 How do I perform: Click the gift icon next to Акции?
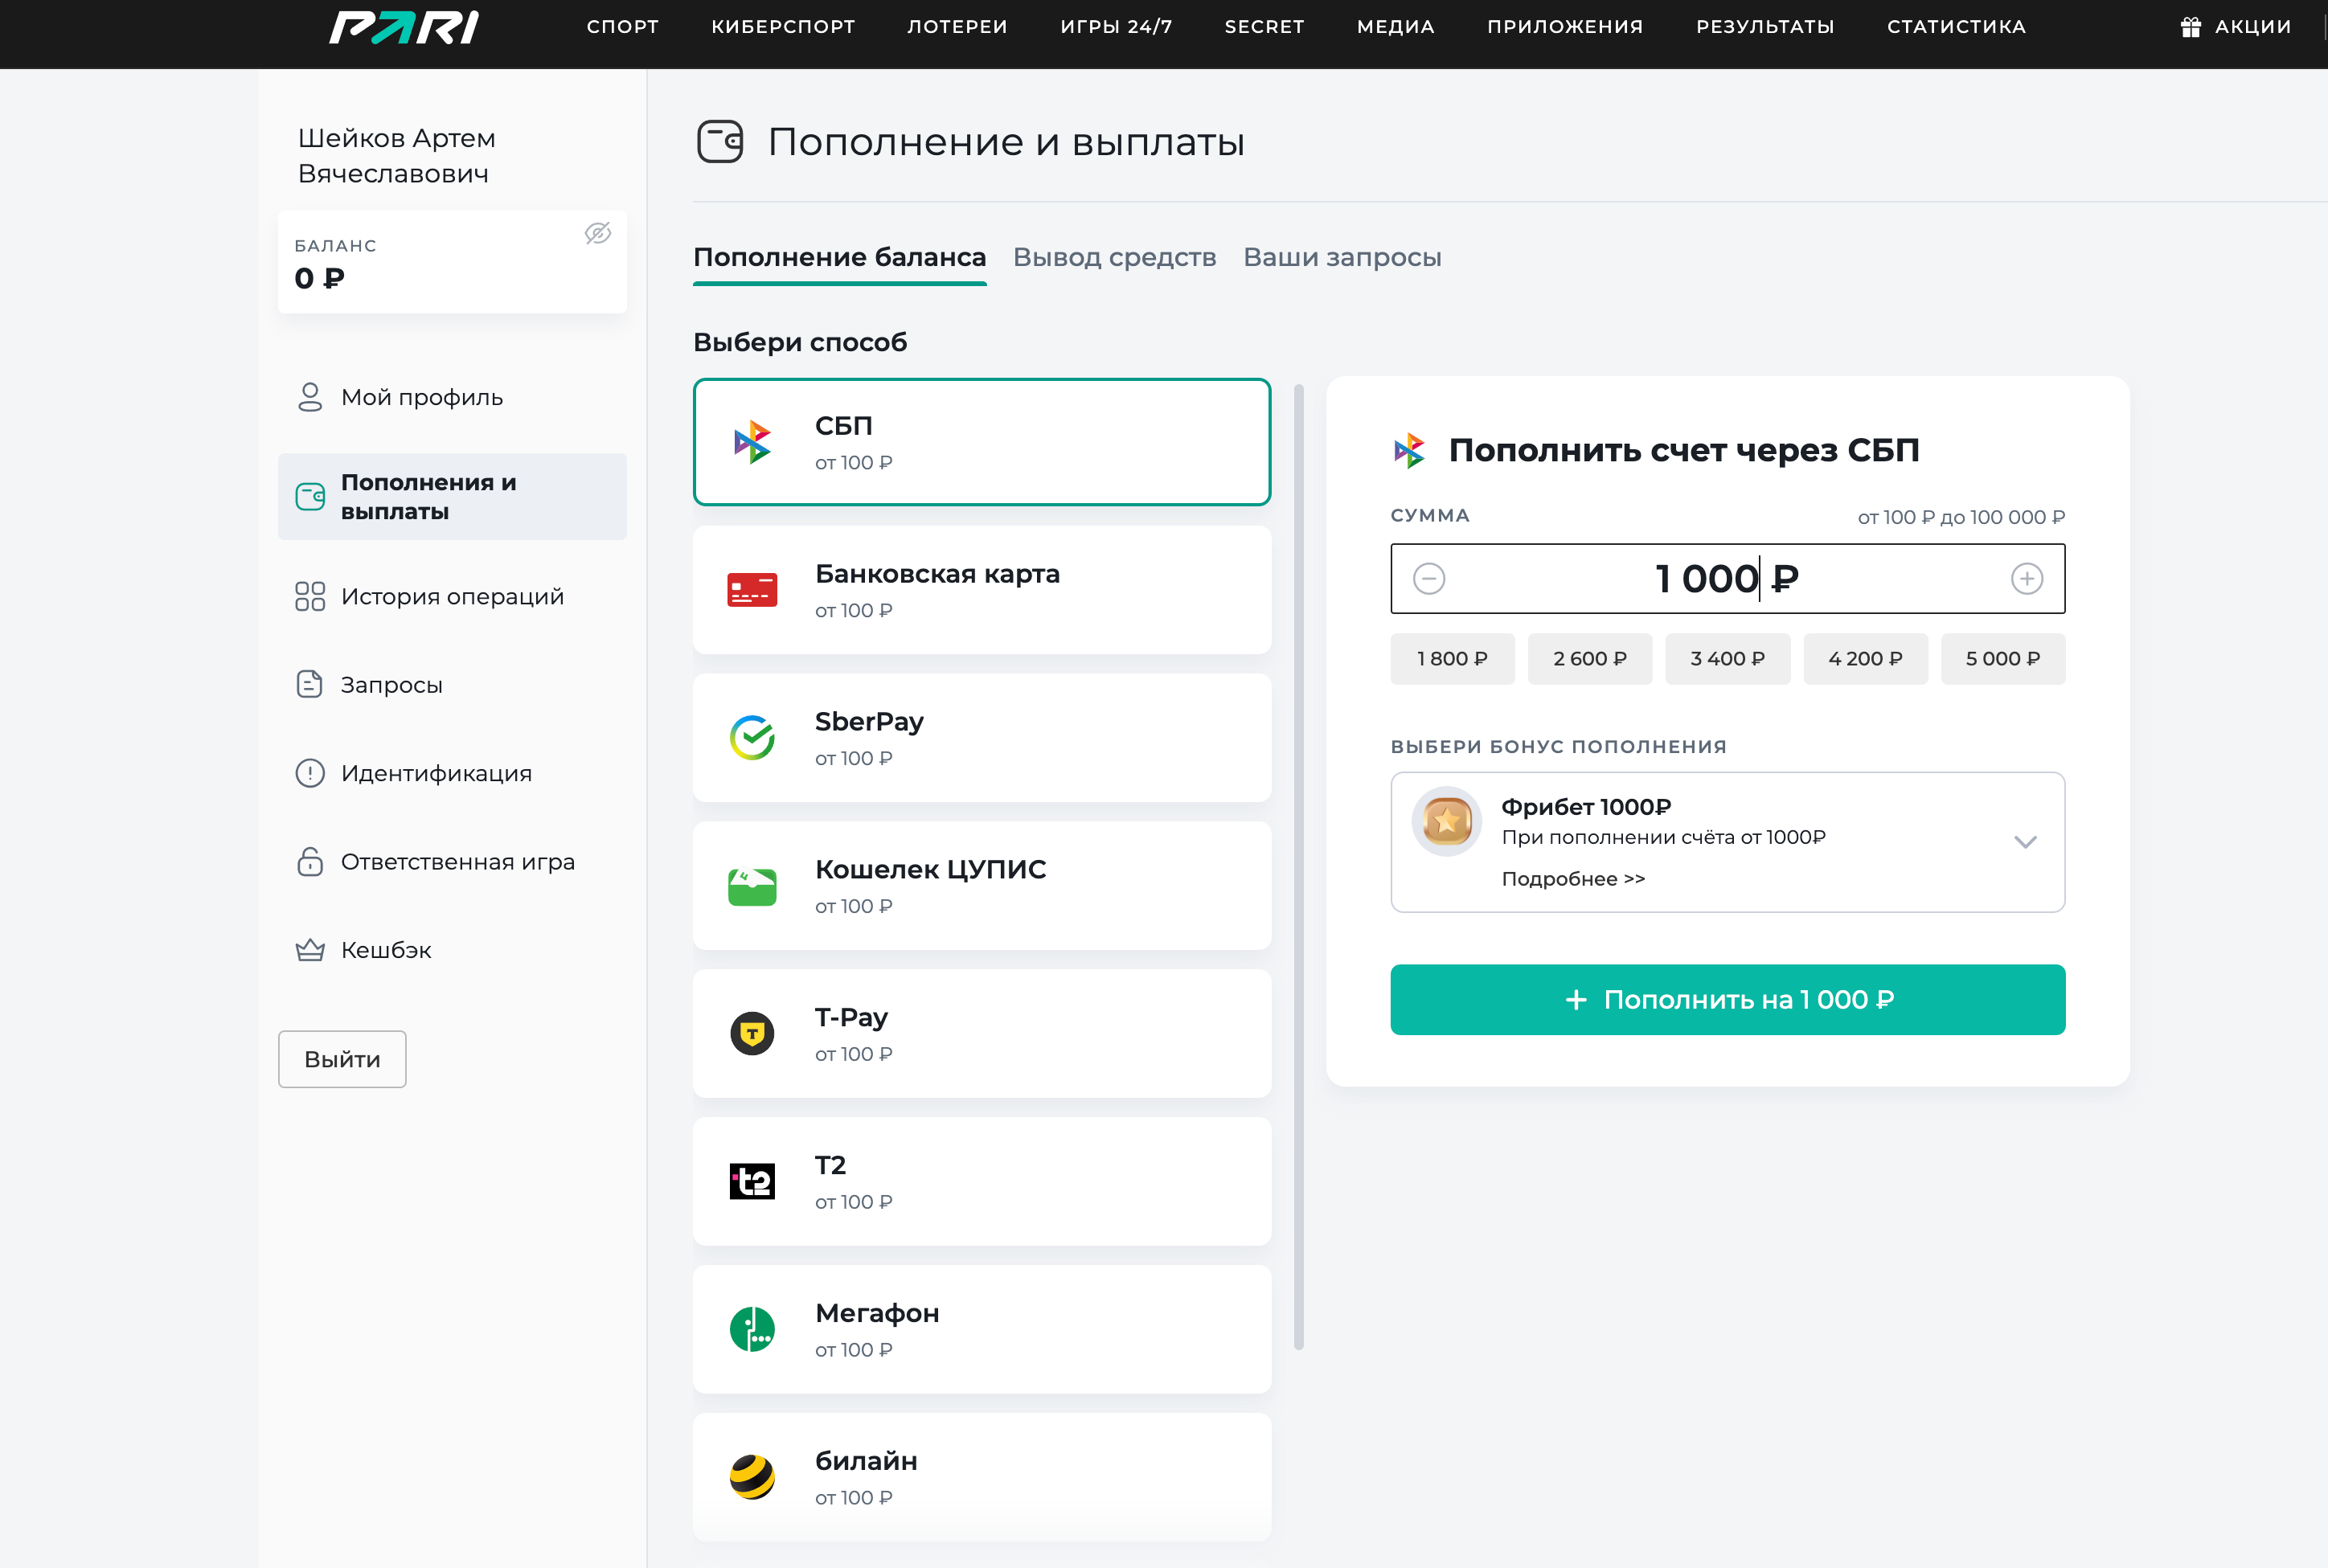2190,27
